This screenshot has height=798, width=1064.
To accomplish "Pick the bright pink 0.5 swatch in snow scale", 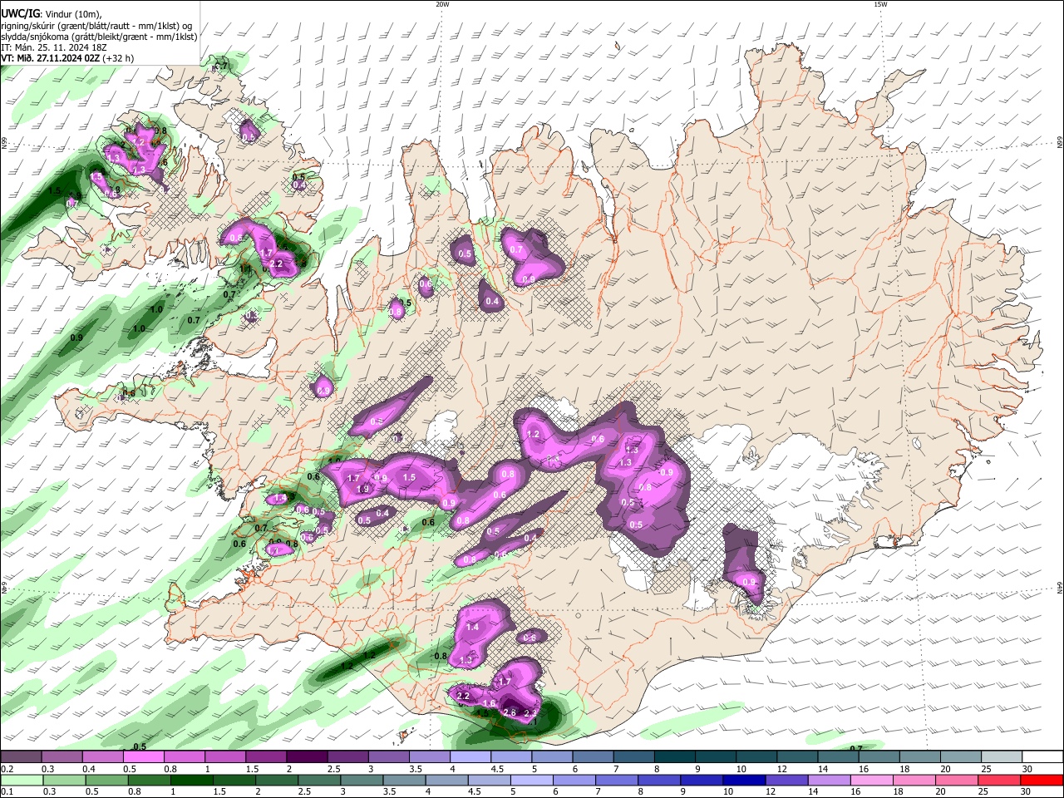I will pos(143,756).
